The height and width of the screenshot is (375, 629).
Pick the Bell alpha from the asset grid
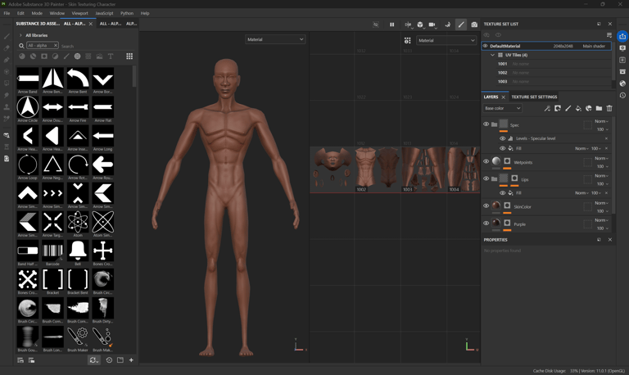pos(78,251)
